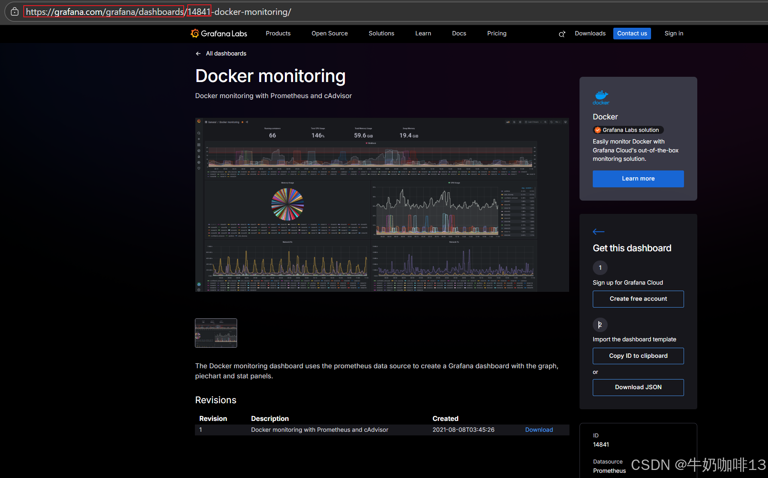Click the dashboard ID value 14841
The image size is (768, 478).
[x=601, y=445]
